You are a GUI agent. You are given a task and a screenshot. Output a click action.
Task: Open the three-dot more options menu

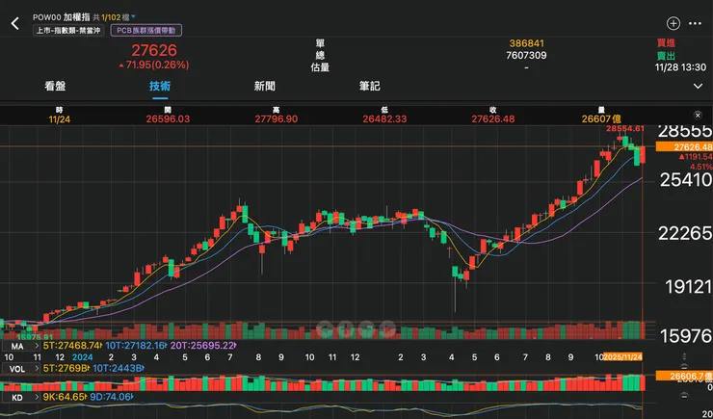(x=695, y=24)
